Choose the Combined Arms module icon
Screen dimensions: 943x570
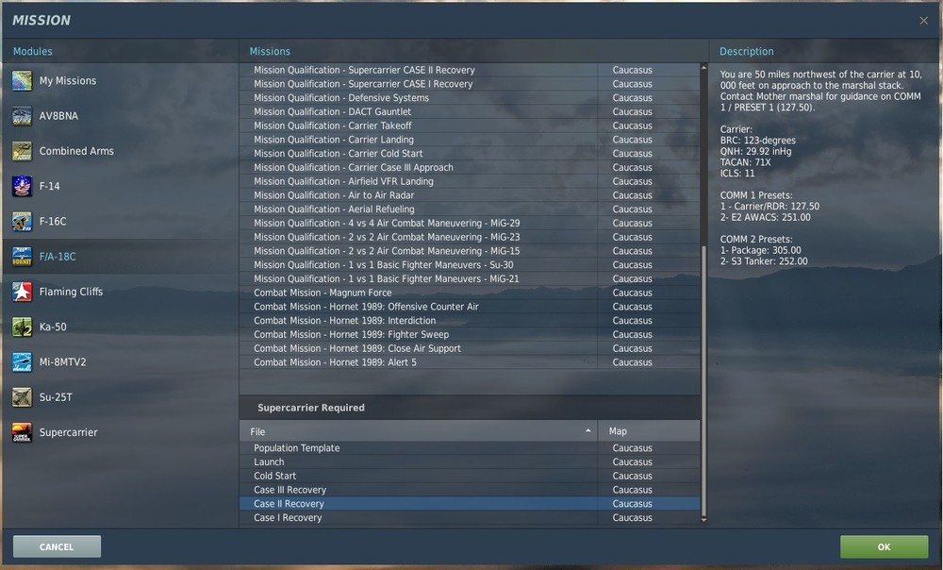tap(22, 151)
